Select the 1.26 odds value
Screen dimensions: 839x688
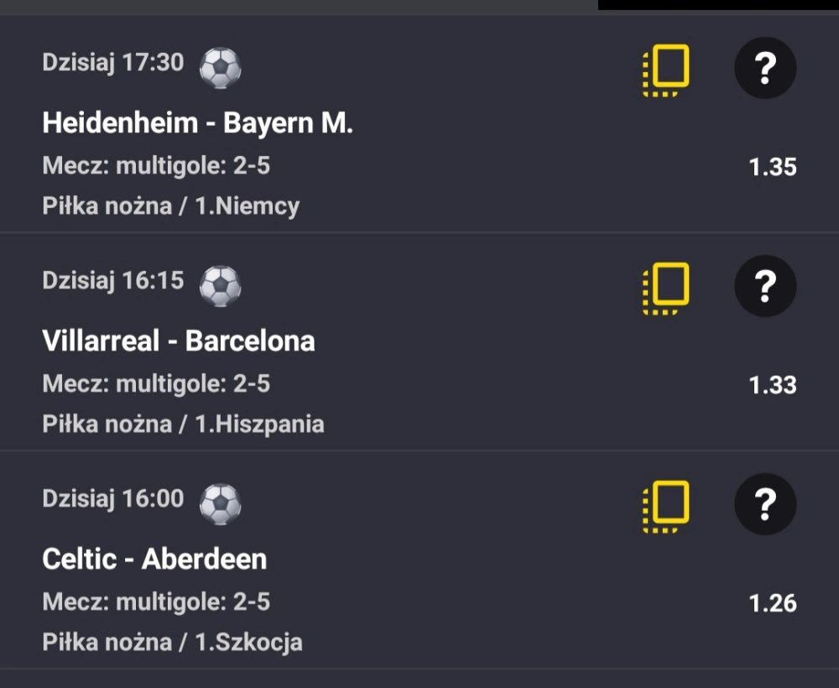click(772, 603)
